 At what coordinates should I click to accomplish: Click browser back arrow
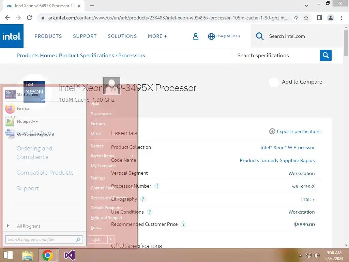pos(7,18)
